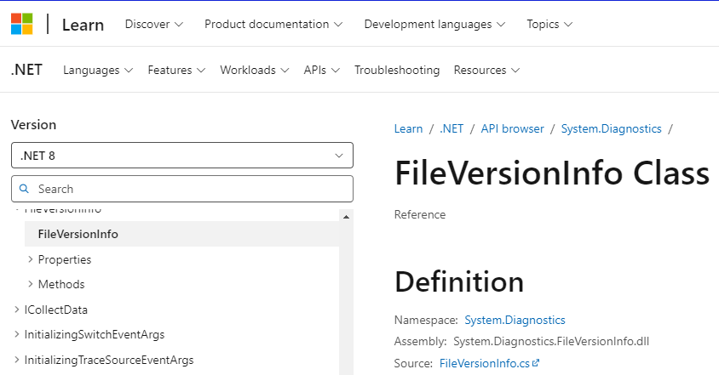Image resolution: width=719 pixels, height=375 pixels.
Task: Expand the InitializingSwitchEventArgs node
Action: tap(16, 334)
